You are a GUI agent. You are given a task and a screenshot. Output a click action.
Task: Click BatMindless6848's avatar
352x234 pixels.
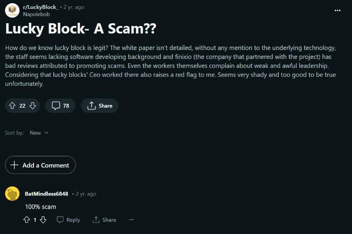click(x=12, y=194)
